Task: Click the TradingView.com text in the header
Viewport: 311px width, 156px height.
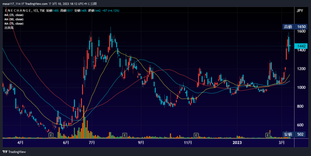Action: pyautogui.click(x=36, y=4)
